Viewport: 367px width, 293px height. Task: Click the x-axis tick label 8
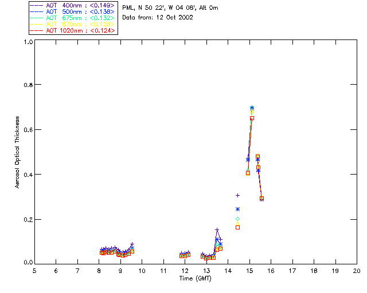coord(99,271)
